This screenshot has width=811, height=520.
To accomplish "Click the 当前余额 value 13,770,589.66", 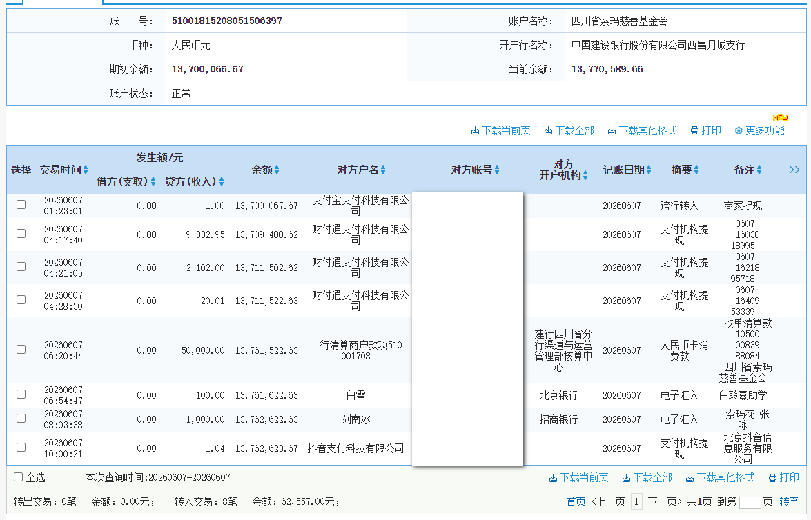I will point(607,69).
